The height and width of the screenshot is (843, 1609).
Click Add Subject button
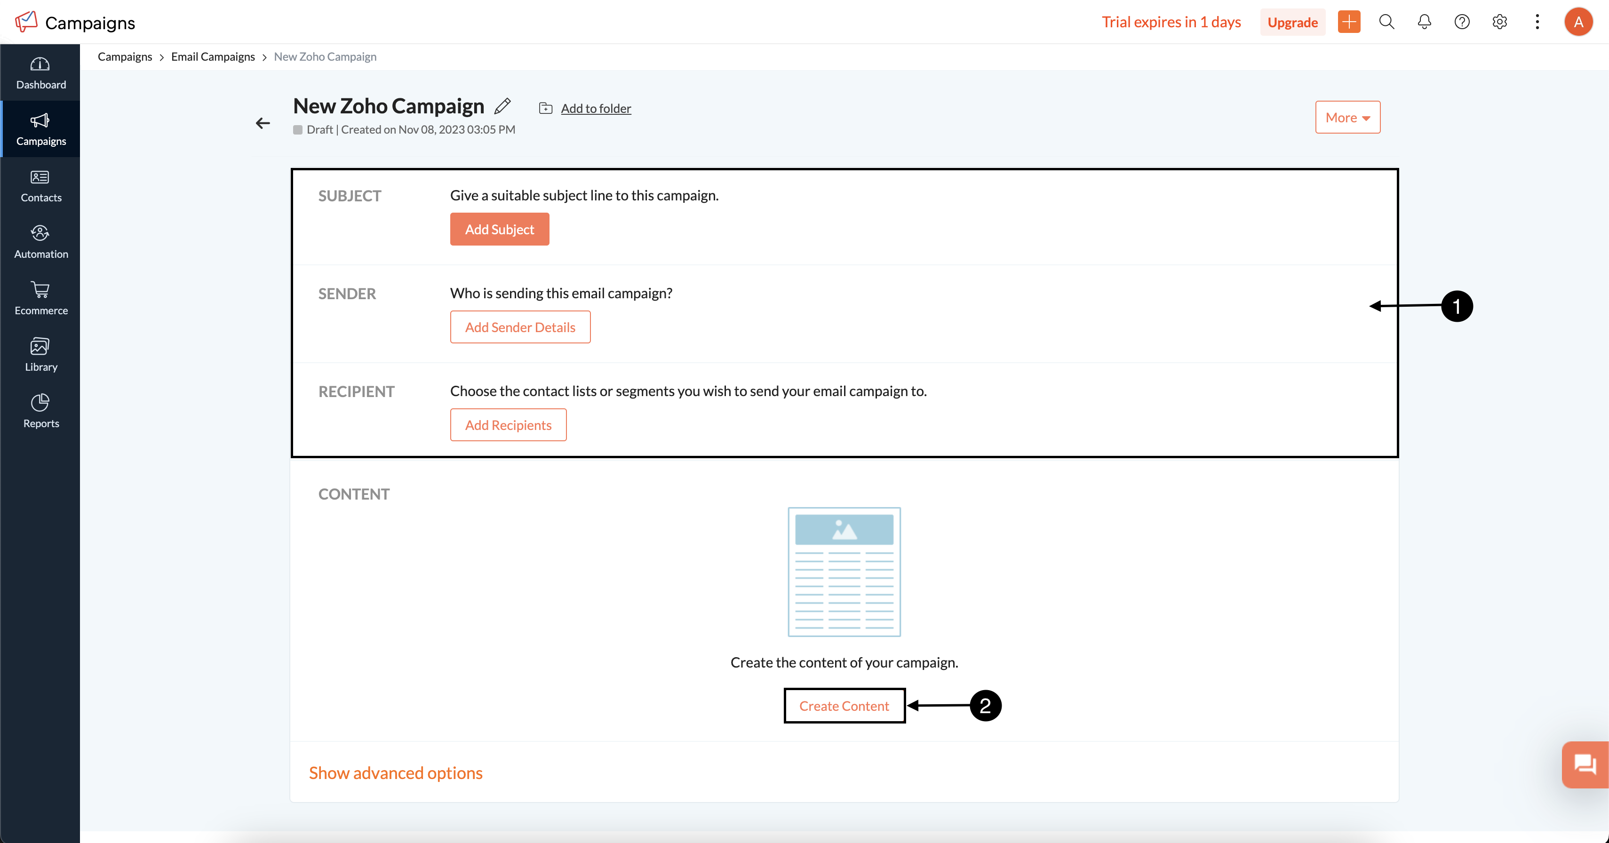pos(500,229)
